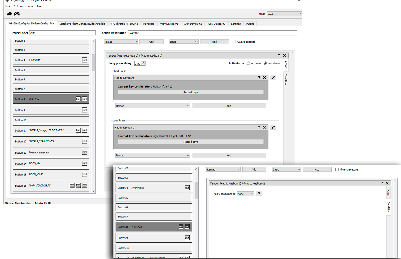Enable the upper Always execute checkbox
401x259 pixels.
tap(234, 42)
